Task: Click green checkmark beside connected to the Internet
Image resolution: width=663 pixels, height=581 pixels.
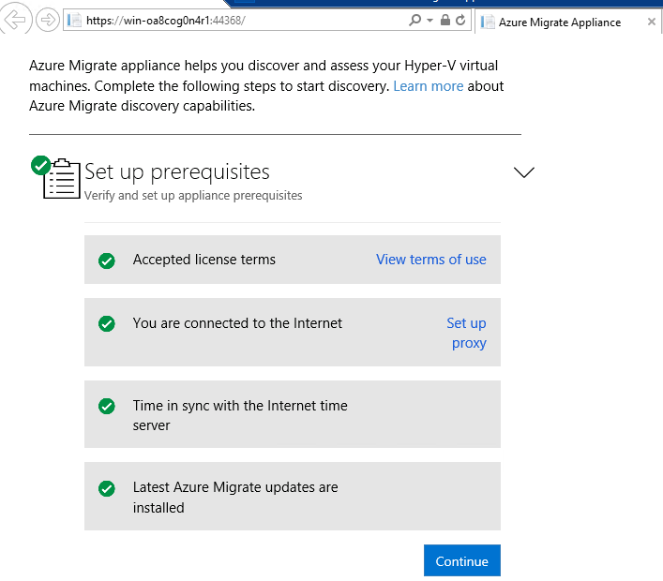Action: [x=107, y=324]
